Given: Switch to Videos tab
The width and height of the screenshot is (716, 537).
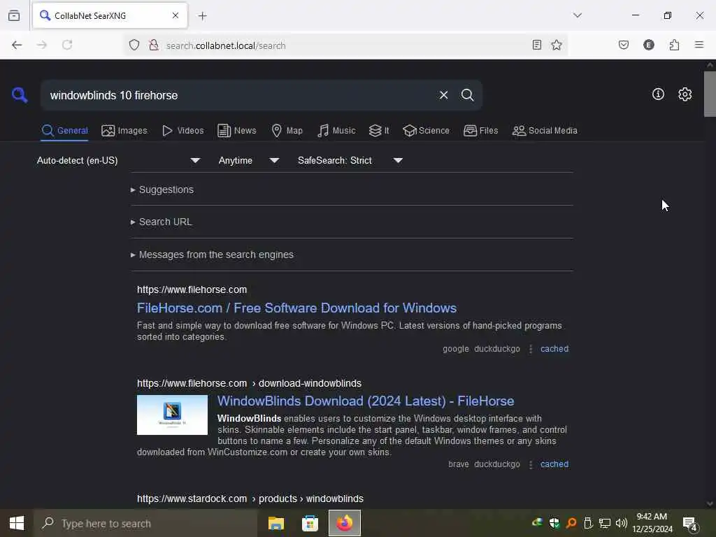Looking at the screenshot, I should pyautogui.click(x=182, y=131).
